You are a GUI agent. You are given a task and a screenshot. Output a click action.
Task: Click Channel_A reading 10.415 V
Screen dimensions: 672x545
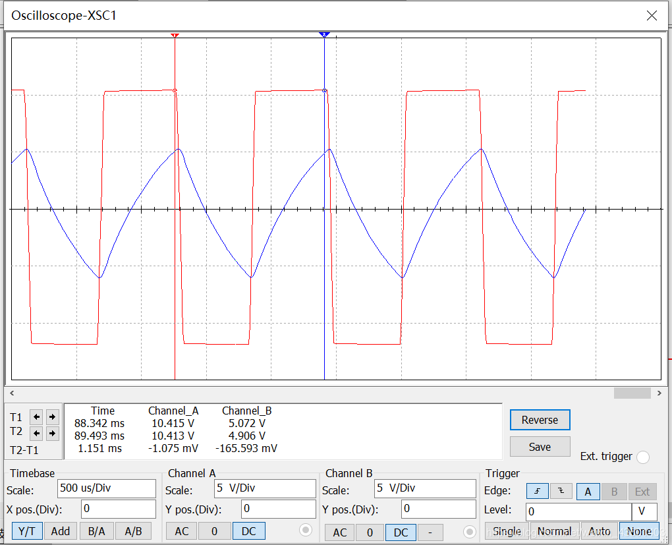coord(173,423)
